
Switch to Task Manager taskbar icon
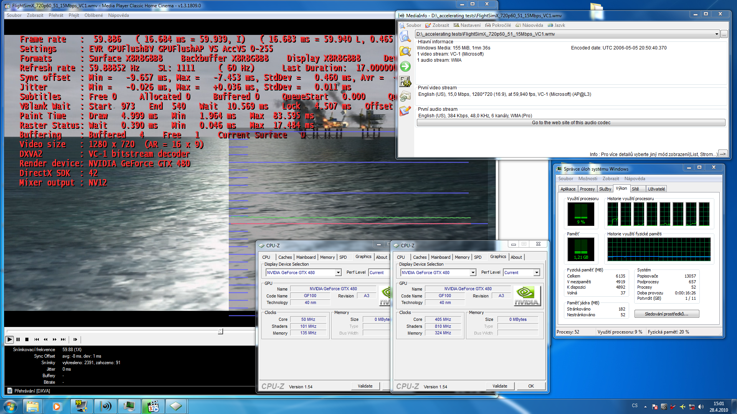coord(129,406)
